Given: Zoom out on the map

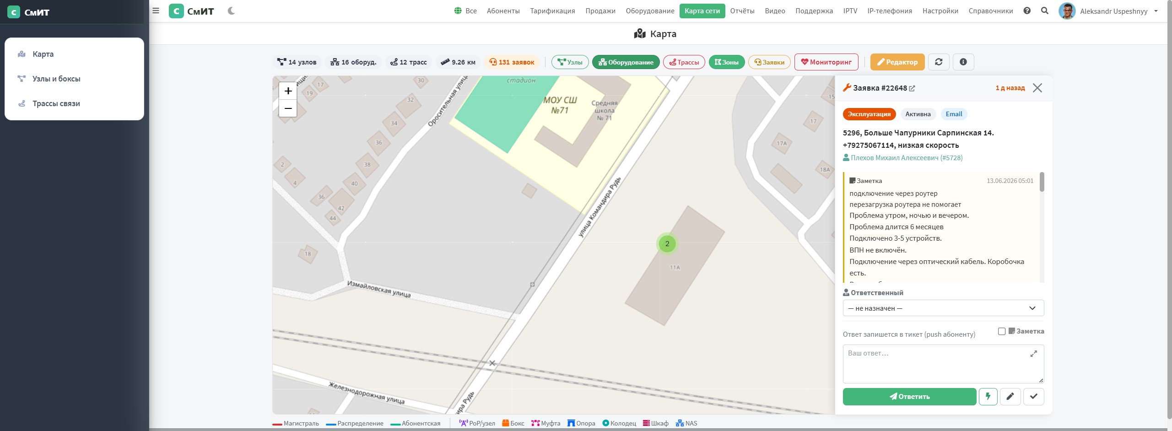Looking at the screenshot, I should coord(288,108).
